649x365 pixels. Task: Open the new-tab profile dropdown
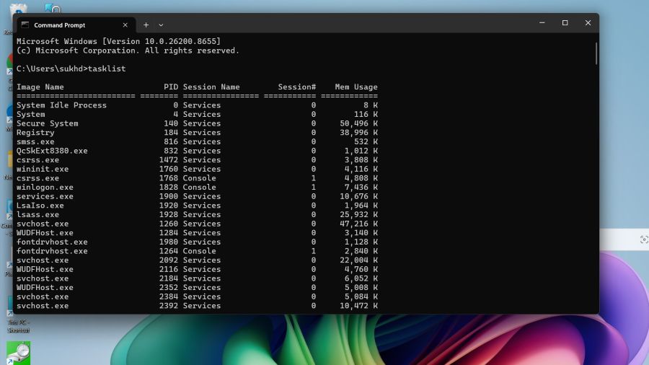161,25
